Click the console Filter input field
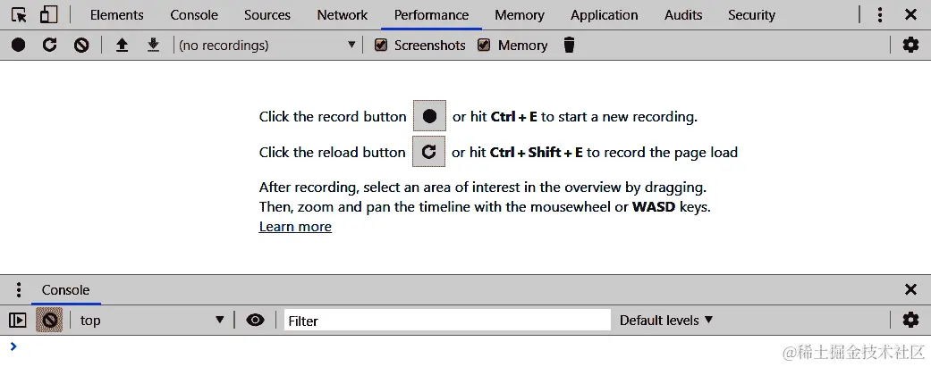This screenshot has height=367, width=931. tap(447, 321)
